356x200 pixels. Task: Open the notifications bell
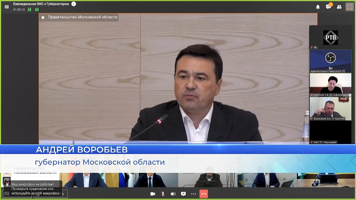click(318, 7)
